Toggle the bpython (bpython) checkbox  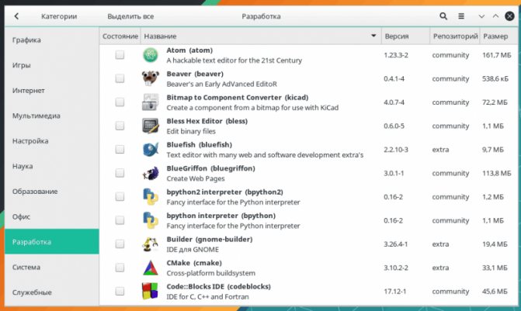(120, 220)
